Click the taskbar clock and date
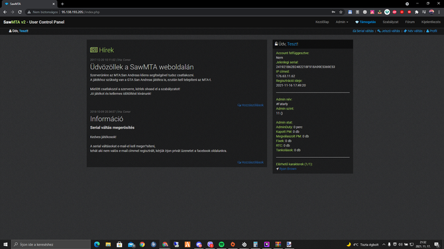The image size is (444, 249). 423,244
